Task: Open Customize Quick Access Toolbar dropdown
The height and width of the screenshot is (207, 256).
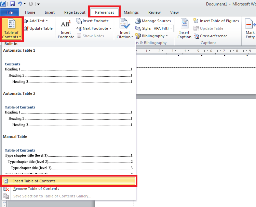Action: pos(38,4)
